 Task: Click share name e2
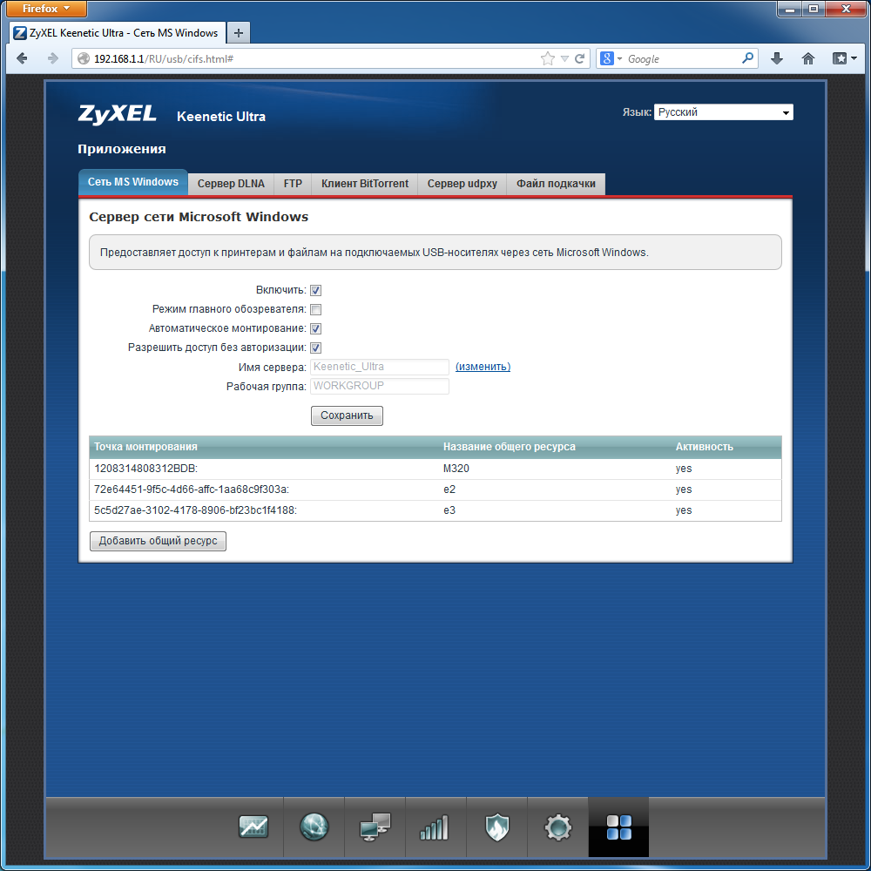[x=449, y=490]
